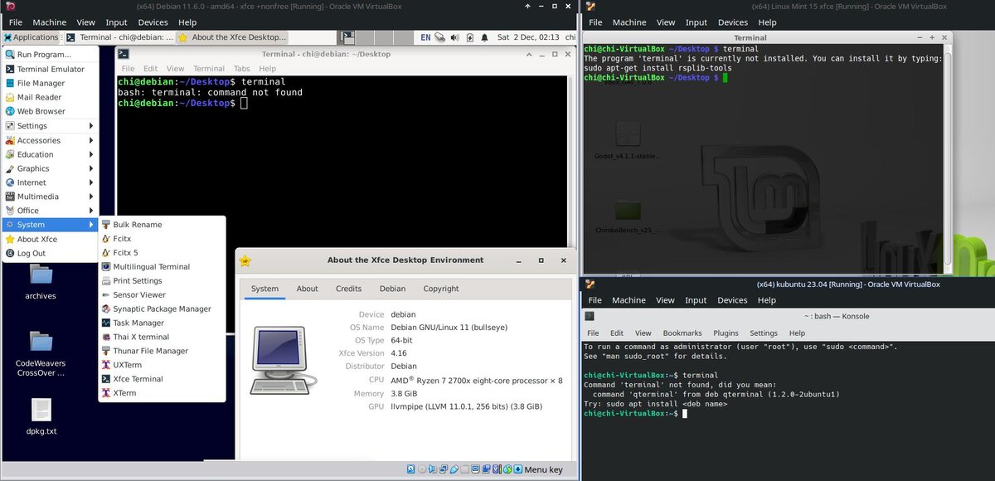The height and width of the screenshot is (481, 995).
Task: Open UXTerm from the System submenu
Action: pos(162,365)
